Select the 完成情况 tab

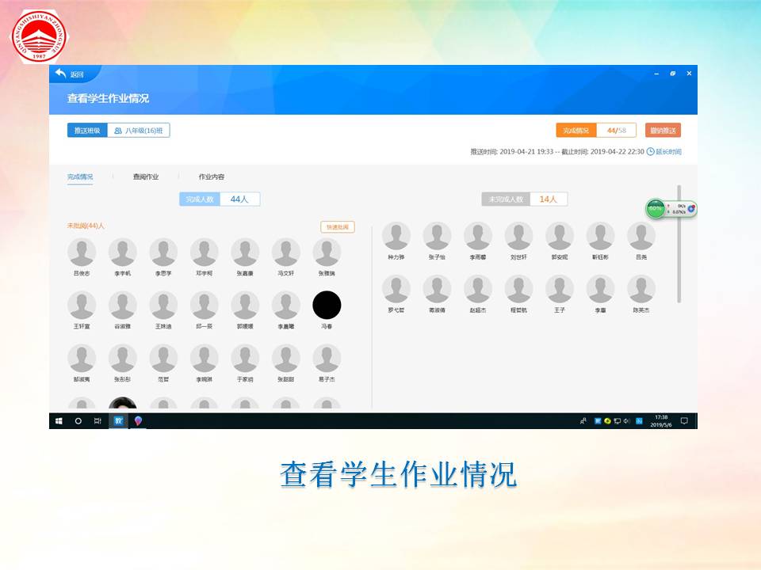[x=80, y=177]
